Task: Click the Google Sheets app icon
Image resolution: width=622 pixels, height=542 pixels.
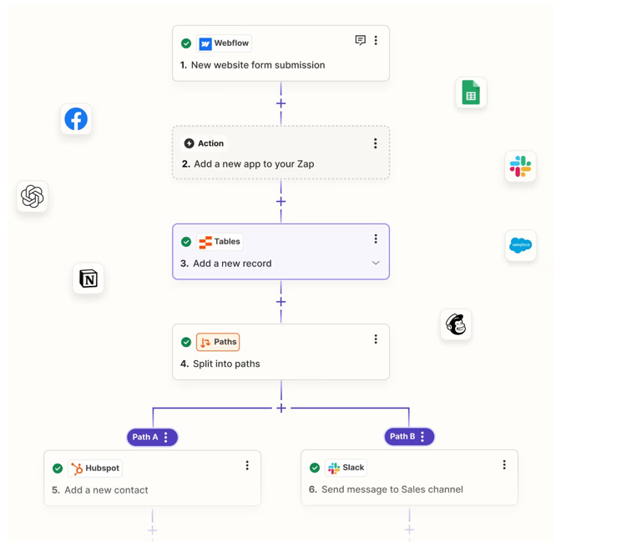Action: point(471,93)
